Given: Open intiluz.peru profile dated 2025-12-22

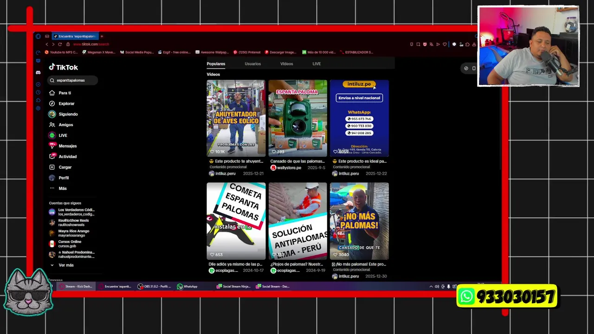Looking at the screenshot, I should pos(346,173).
